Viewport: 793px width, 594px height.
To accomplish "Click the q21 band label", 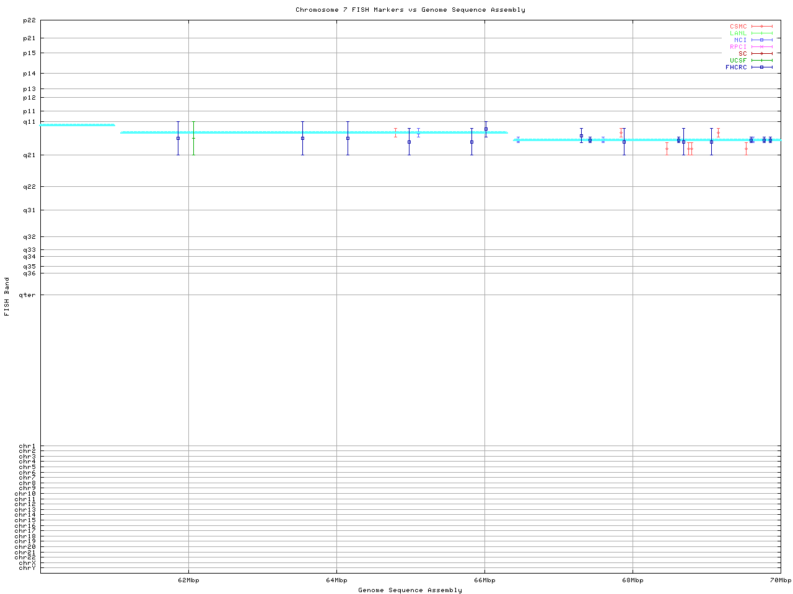I will [x=29, y=155].
